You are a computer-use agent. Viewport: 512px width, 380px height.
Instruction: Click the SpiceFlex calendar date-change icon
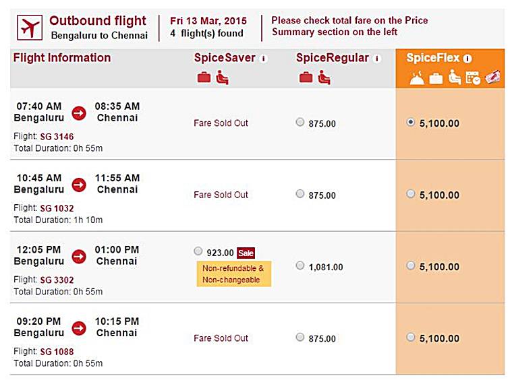coord(474,77)
